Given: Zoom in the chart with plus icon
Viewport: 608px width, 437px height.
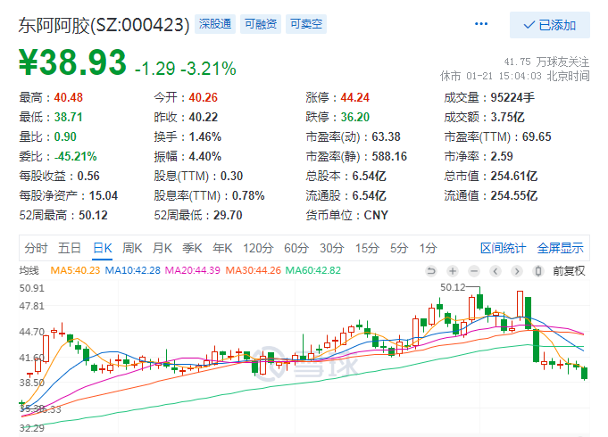Looking at the screenshot, I should click(453, 271).
